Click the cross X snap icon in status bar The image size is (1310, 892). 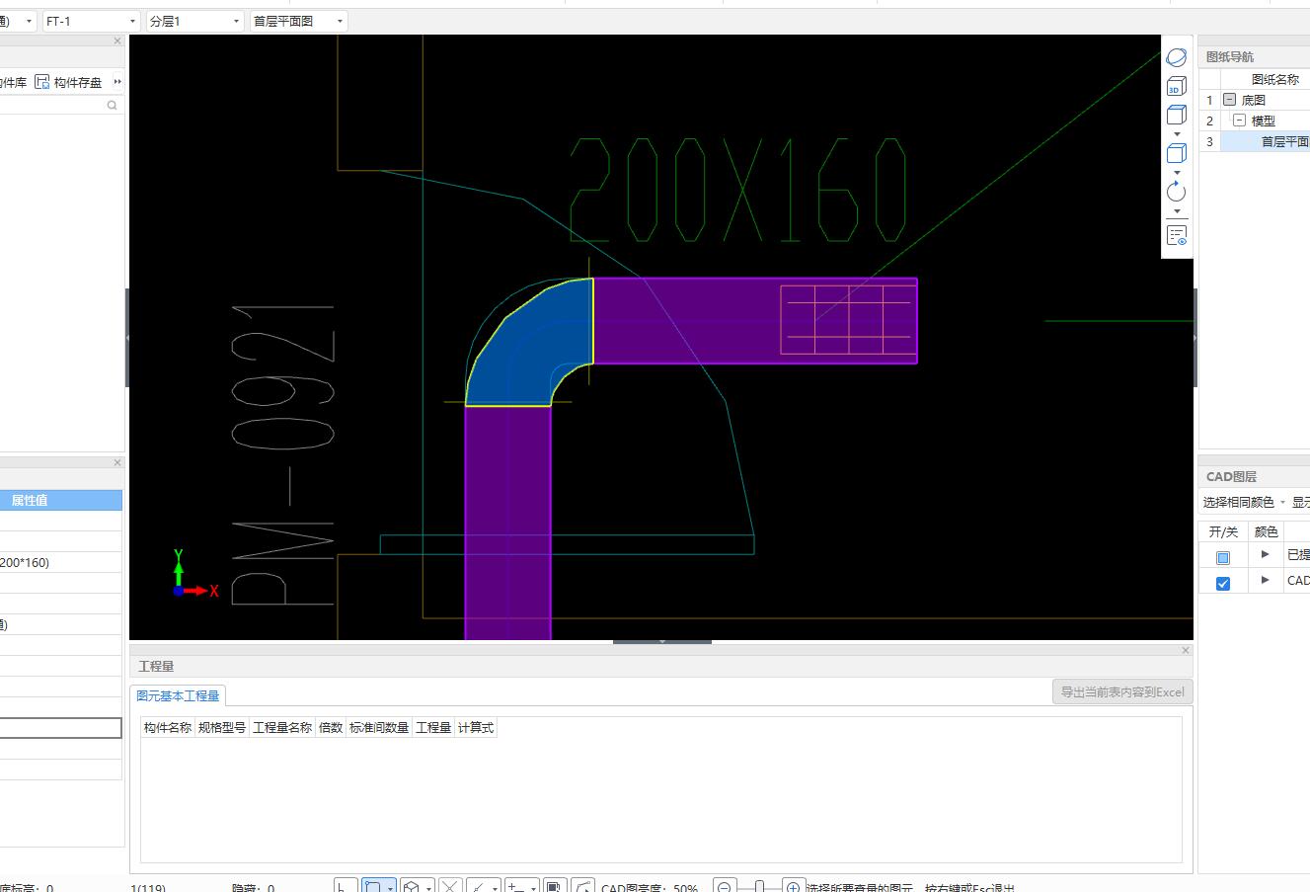point(450,887)
